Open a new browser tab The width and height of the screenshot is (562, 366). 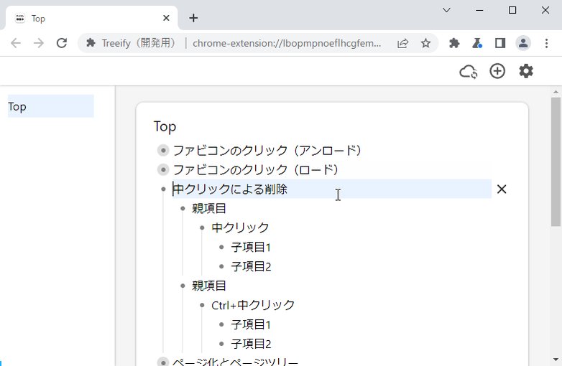[x=193, y=18]
